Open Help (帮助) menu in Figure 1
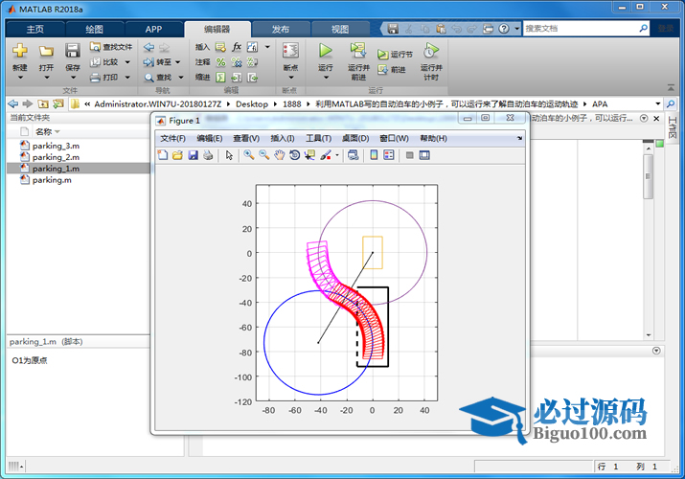 433,138
